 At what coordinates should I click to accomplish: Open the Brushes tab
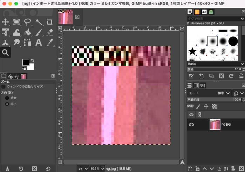point(190,12)
